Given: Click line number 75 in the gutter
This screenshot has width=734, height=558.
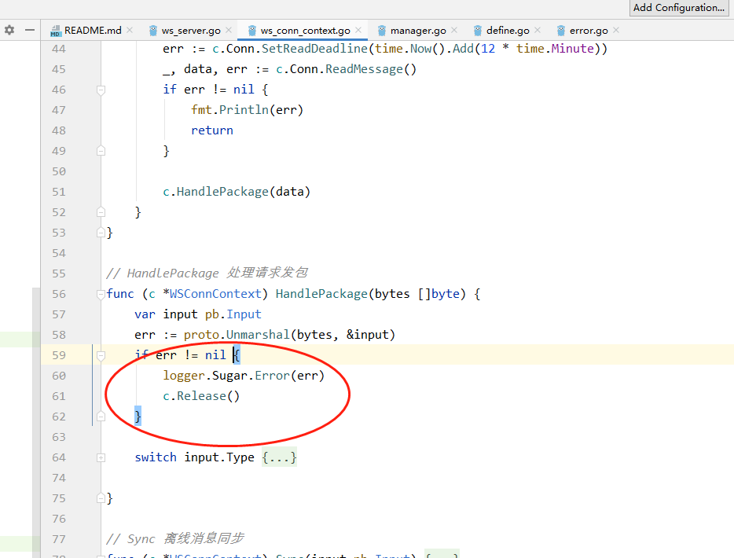Looking at the screenshot, I should coord(58,497).
